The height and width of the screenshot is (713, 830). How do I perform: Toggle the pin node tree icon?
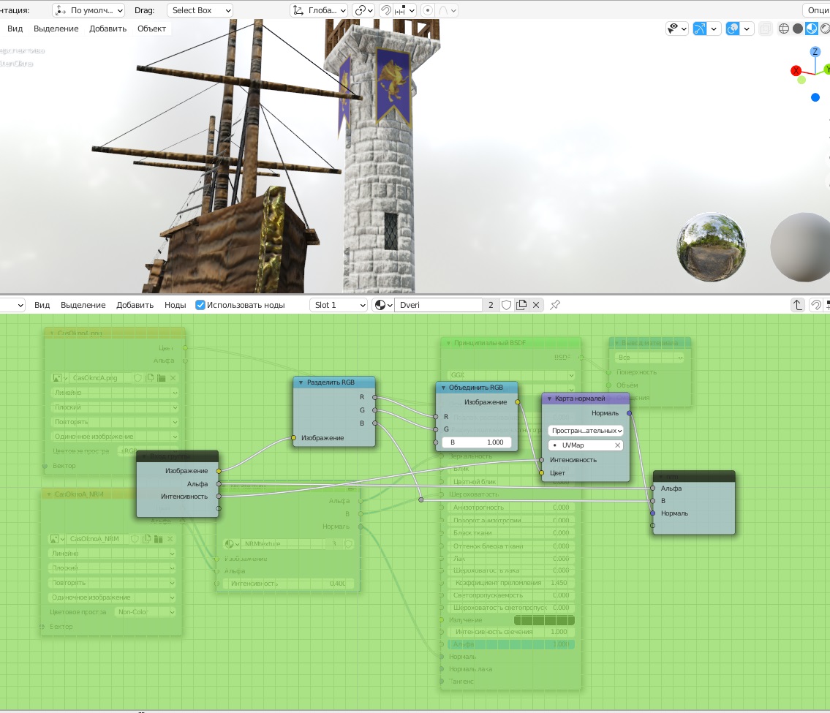(555, 305)
